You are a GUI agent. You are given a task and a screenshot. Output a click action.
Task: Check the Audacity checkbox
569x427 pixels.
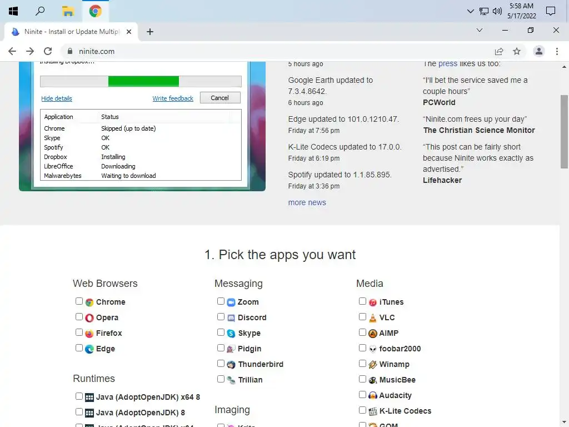point(362,394)
